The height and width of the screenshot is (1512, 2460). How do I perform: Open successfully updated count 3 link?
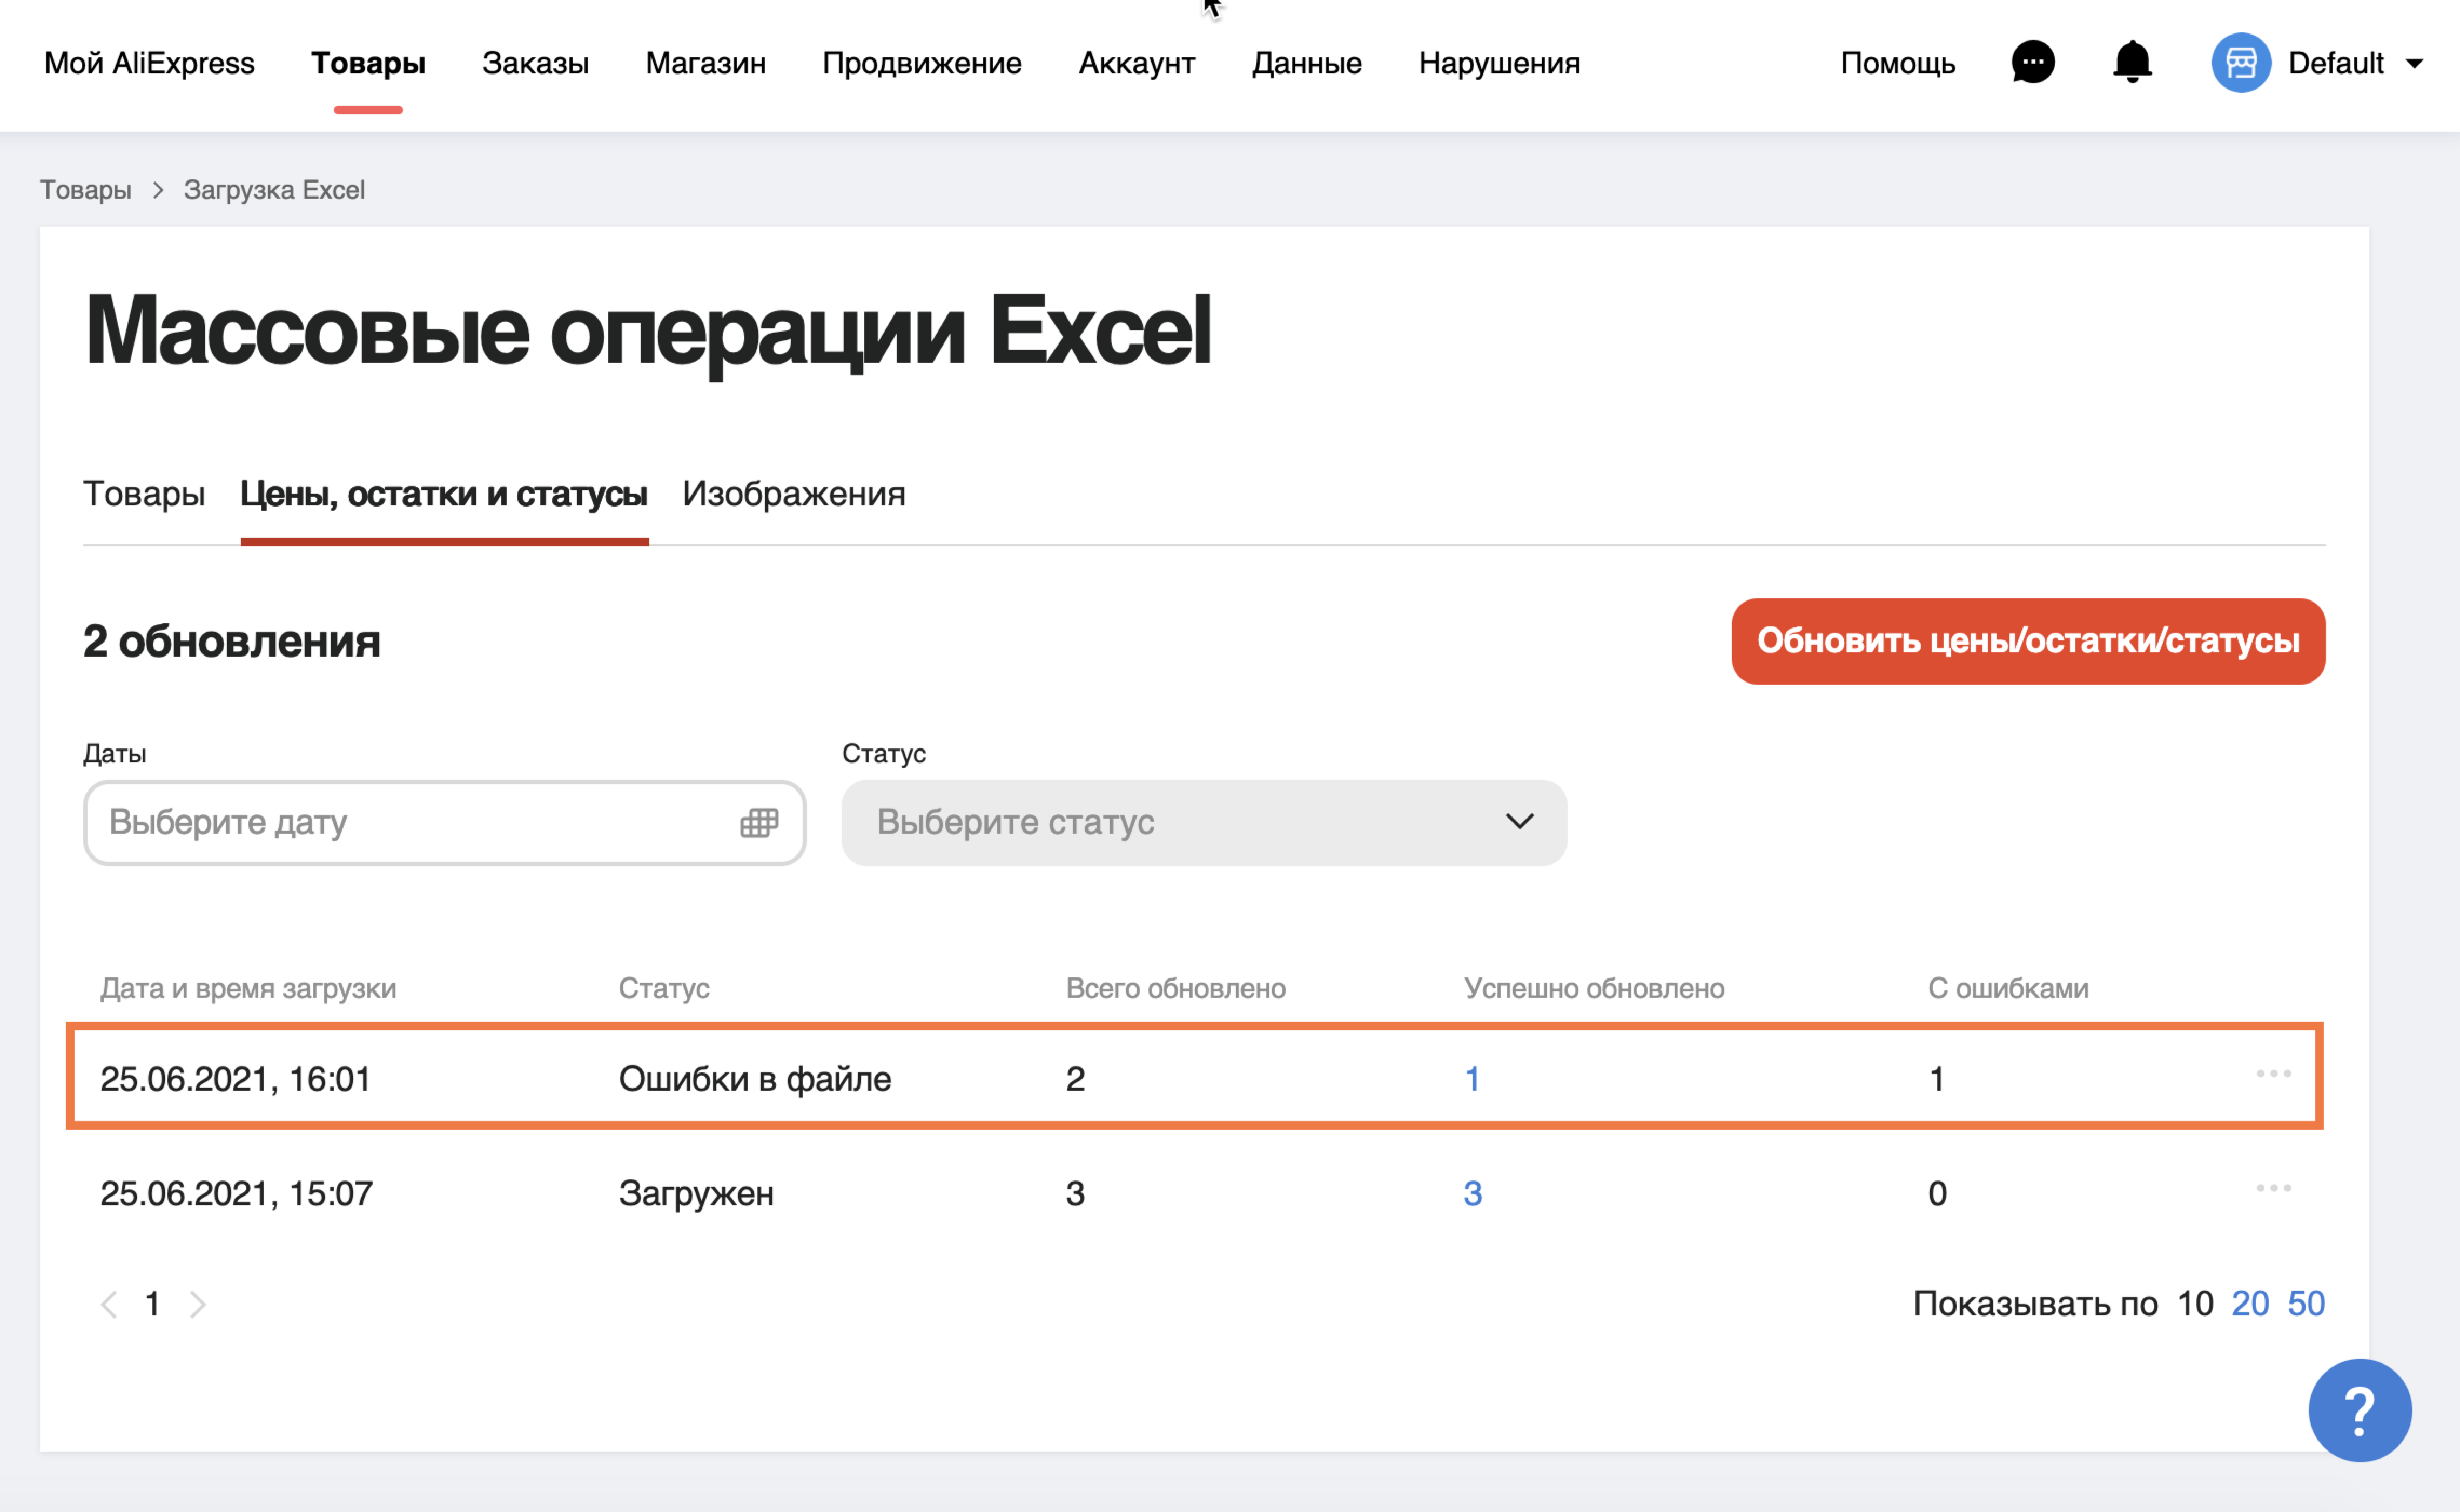pos(1473,1193)
